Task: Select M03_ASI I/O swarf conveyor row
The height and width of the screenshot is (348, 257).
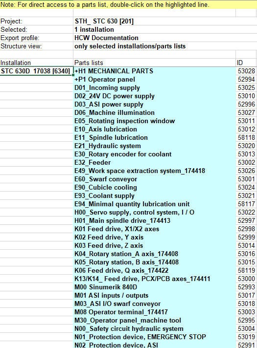Action: 154,304
